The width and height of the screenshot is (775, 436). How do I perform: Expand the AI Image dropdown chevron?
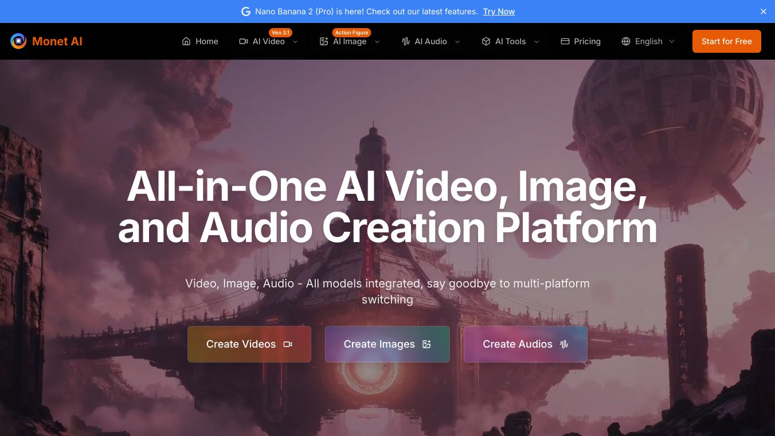[x=377, y=41]
